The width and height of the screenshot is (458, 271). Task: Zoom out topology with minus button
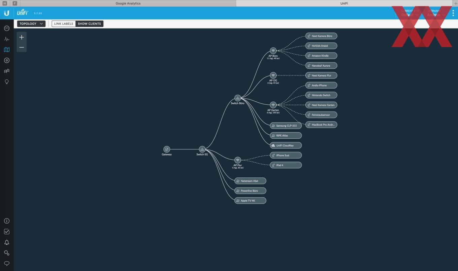point(22,47)
